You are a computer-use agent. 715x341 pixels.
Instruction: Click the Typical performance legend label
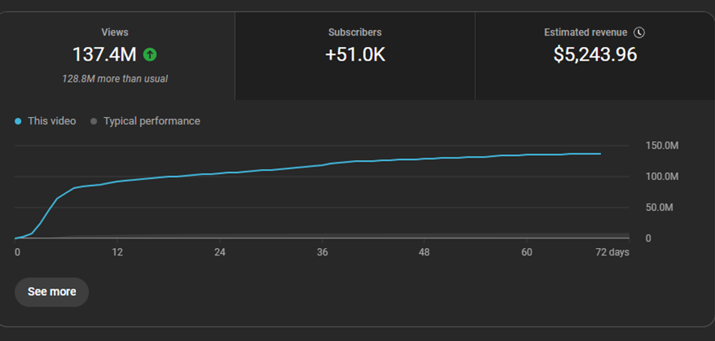(151, 121)
